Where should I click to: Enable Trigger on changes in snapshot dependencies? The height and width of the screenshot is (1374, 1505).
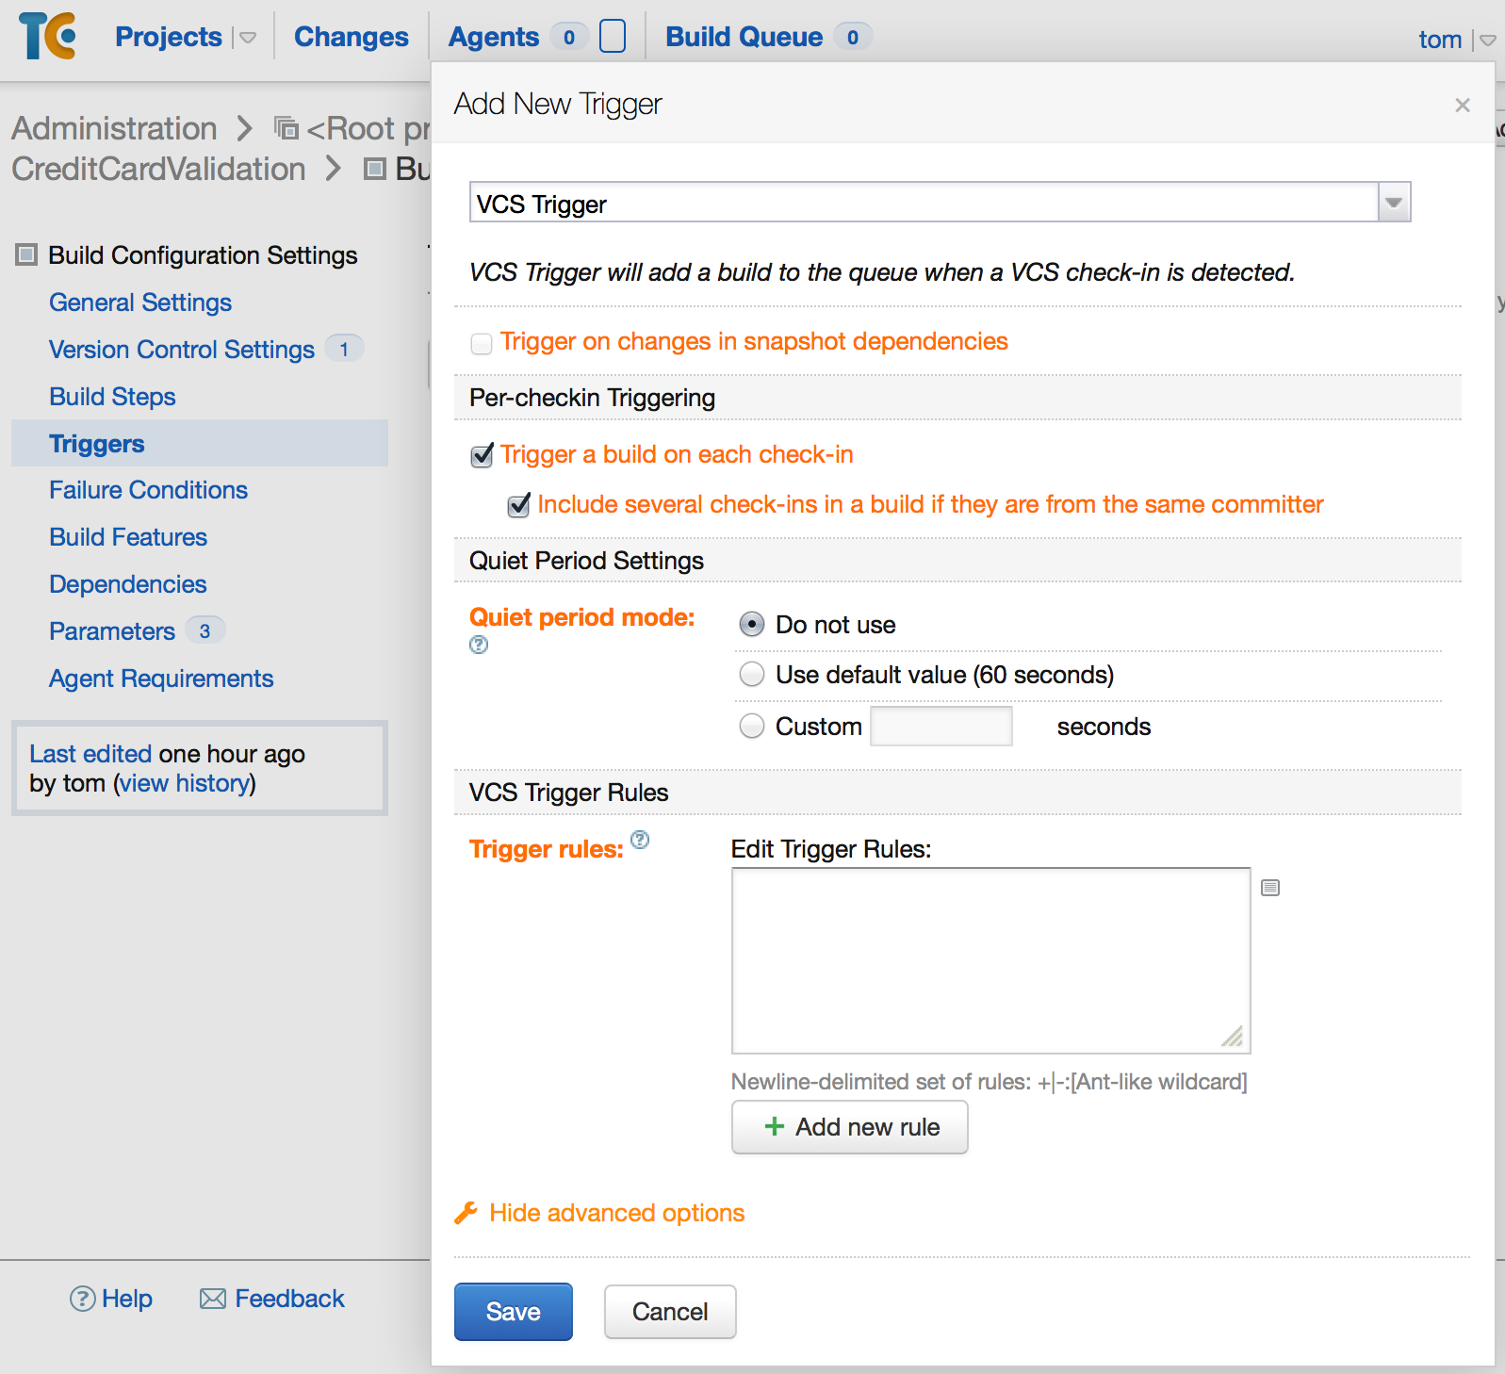click(482, 343)
